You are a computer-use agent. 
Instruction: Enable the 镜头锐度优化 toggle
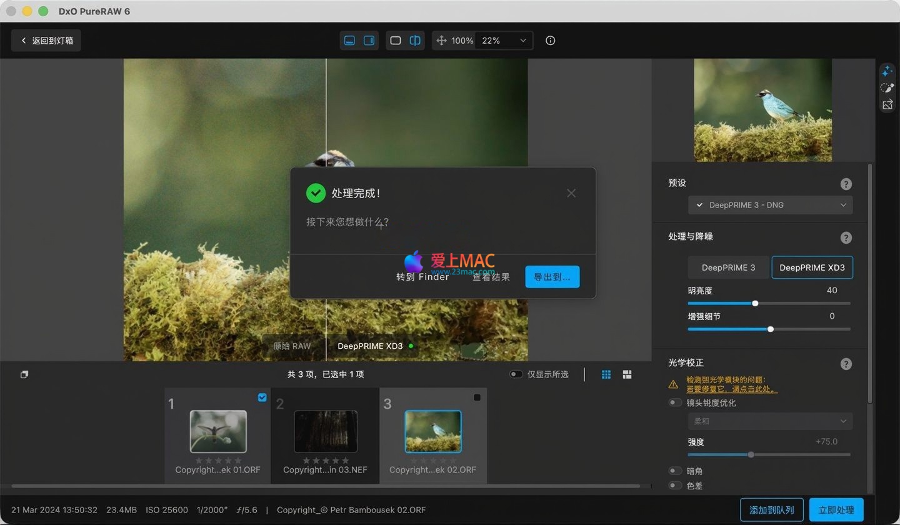[x=675, y=403]
